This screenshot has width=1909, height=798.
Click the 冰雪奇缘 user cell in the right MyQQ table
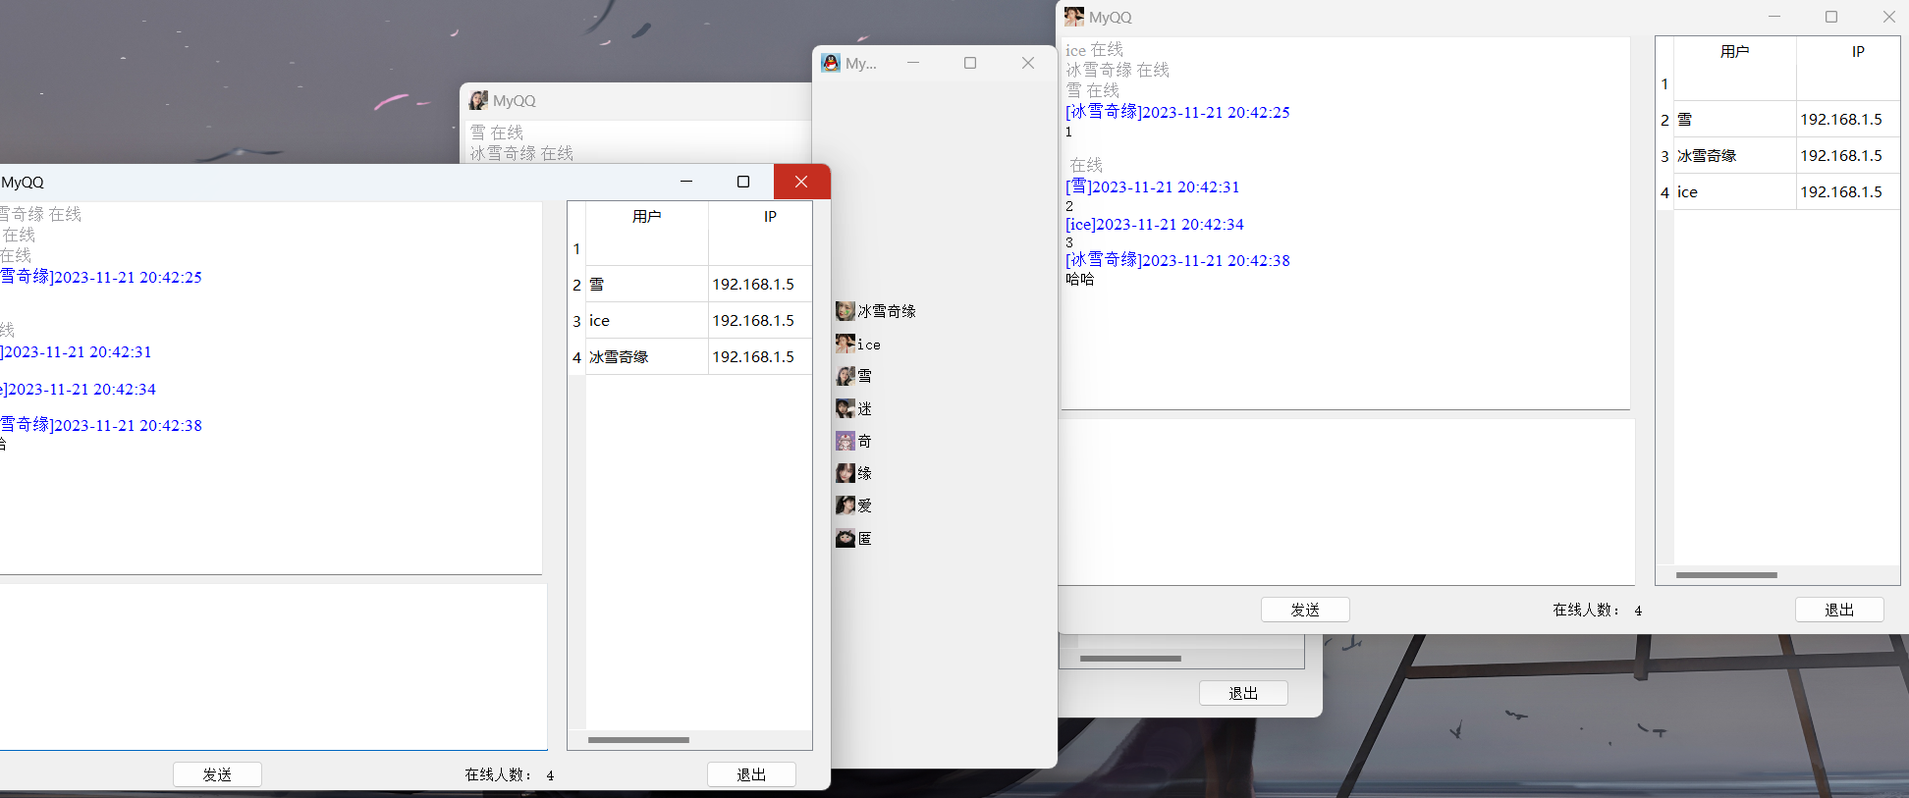[1735, 156]
